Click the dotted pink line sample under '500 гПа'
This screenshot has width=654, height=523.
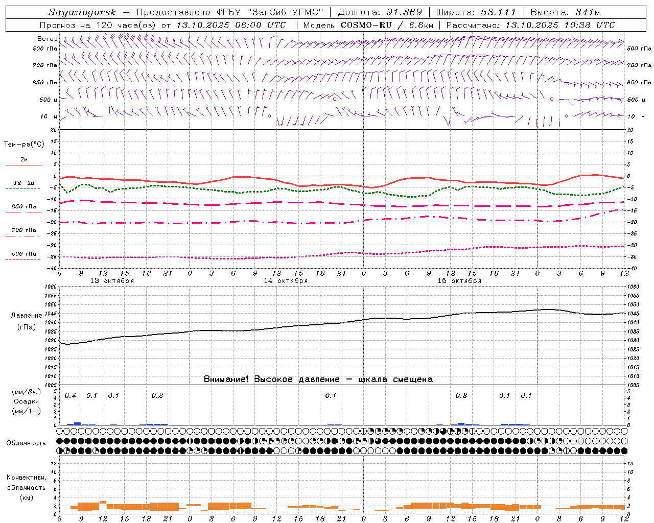[22, 259]
